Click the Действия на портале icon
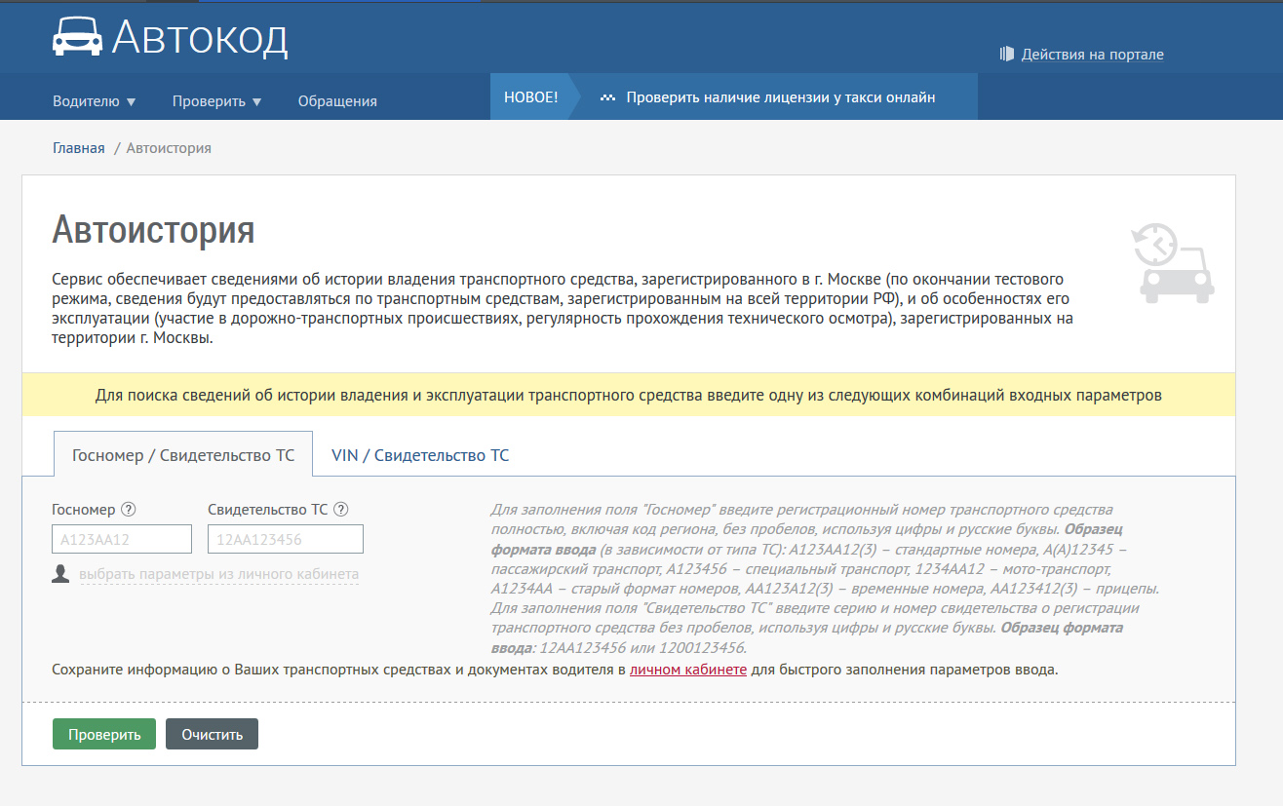The width and height of the screenshot is (1283, 806). [1007, 55]
